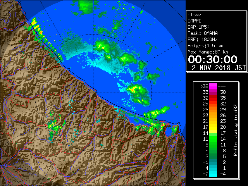
Task: Click the '>38' legend label
Action: click(x=204, y=86)
